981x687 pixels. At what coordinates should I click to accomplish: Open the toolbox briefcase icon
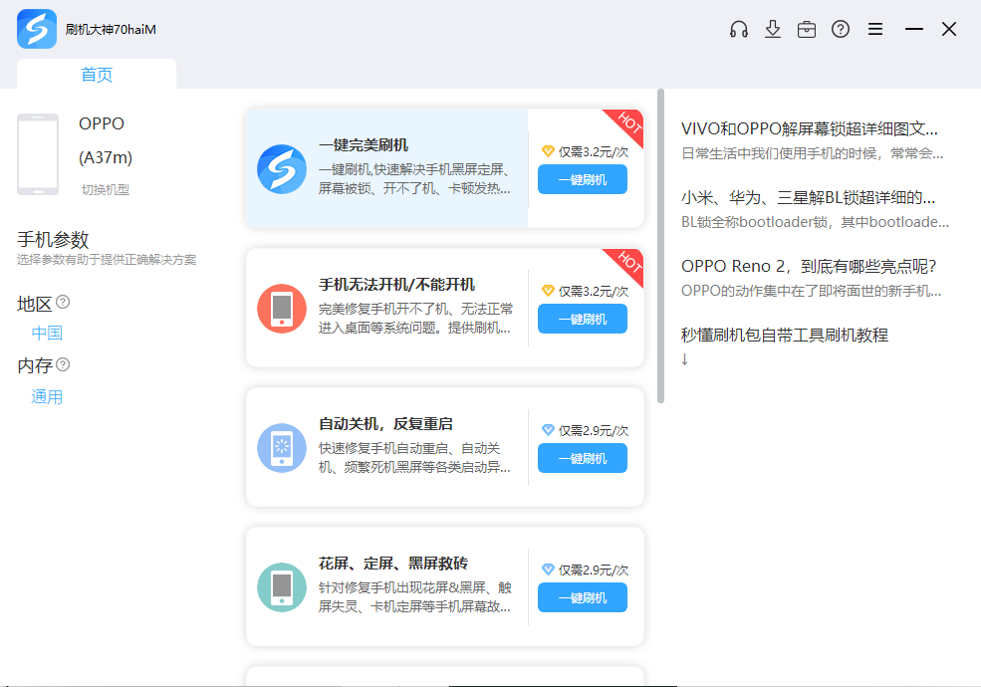click(x=807, y=29)
